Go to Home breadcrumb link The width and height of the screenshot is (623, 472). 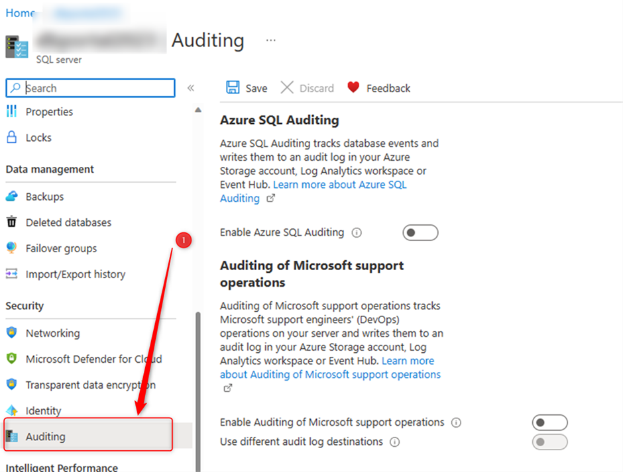[21, 13]
